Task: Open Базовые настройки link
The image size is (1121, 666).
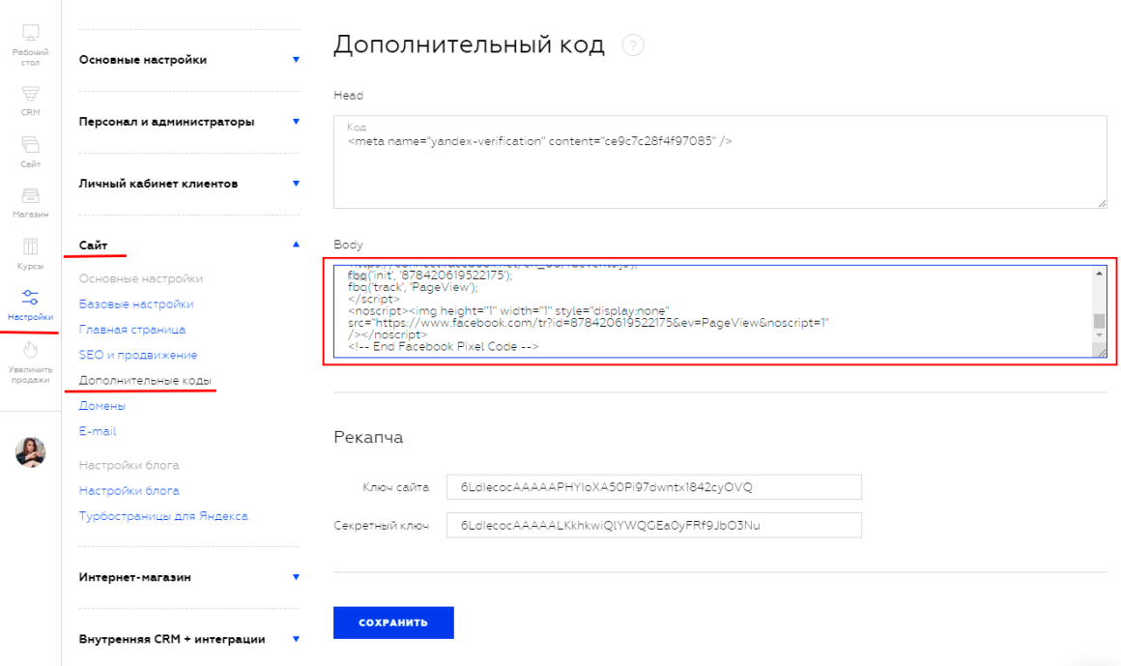Action: pyautogui.click(x=136, y=304)
